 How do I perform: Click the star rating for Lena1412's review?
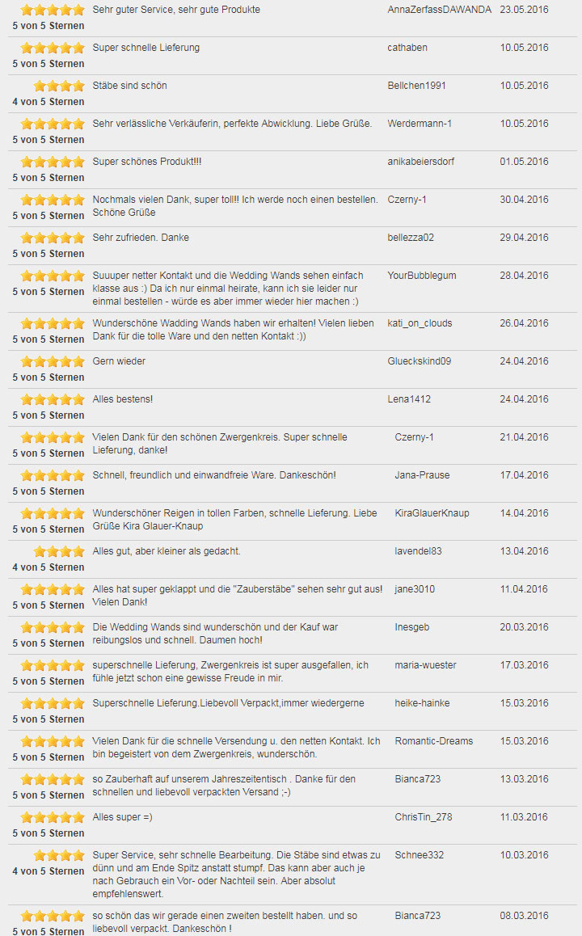53,399
